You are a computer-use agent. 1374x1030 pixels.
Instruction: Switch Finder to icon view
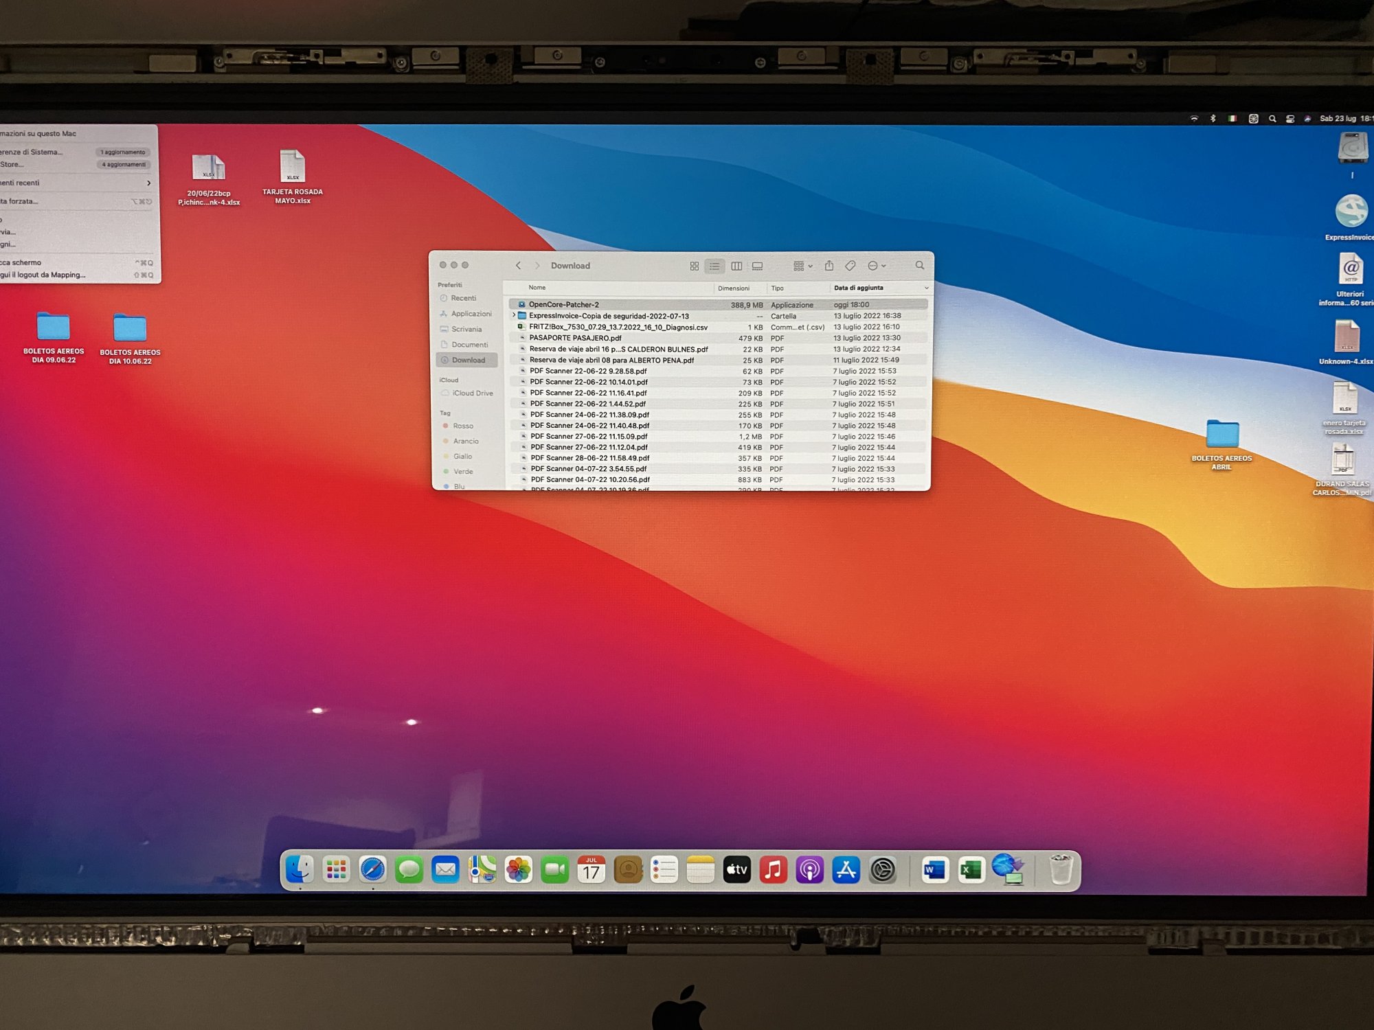coord(694,266)
